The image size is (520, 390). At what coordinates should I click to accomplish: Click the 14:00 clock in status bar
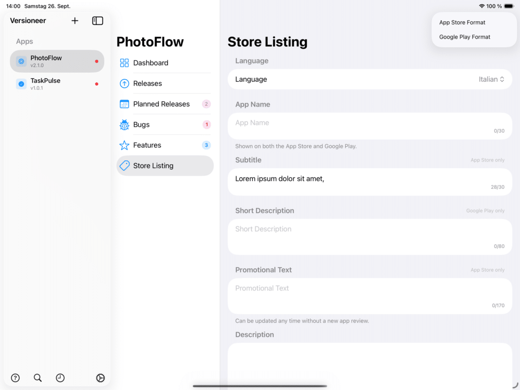(x=13, y=6)
